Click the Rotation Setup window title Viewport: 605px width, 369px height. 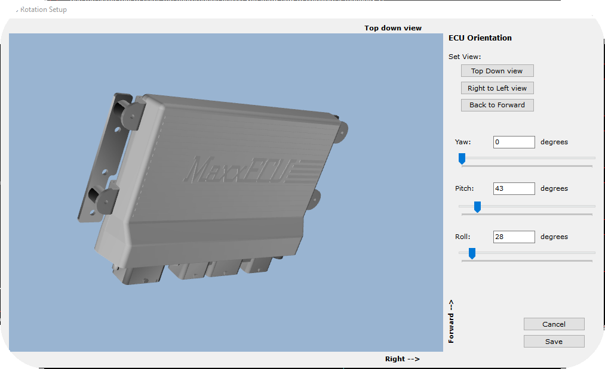tap(43, 10)
